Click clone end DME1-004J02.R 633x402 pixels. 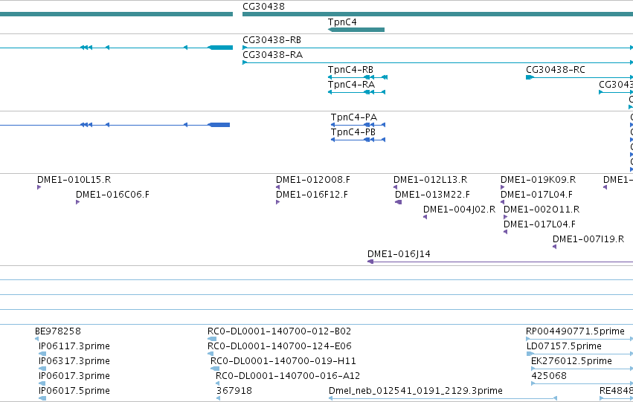(x=459, y=210)
